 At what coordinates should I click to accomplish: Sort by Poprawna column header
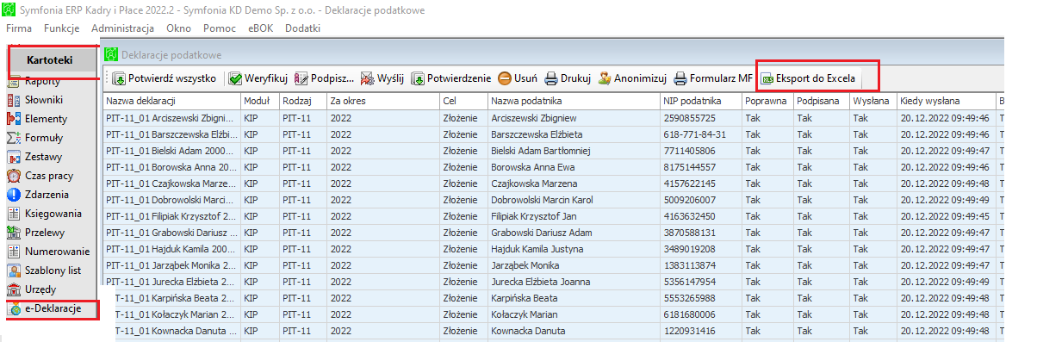[767, 102]
